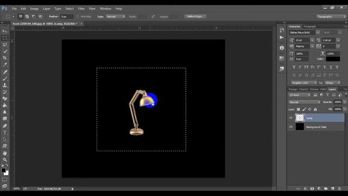Hide the Background Color layer
The height and width of the screenshot is (196, 348).
[291, 127]
